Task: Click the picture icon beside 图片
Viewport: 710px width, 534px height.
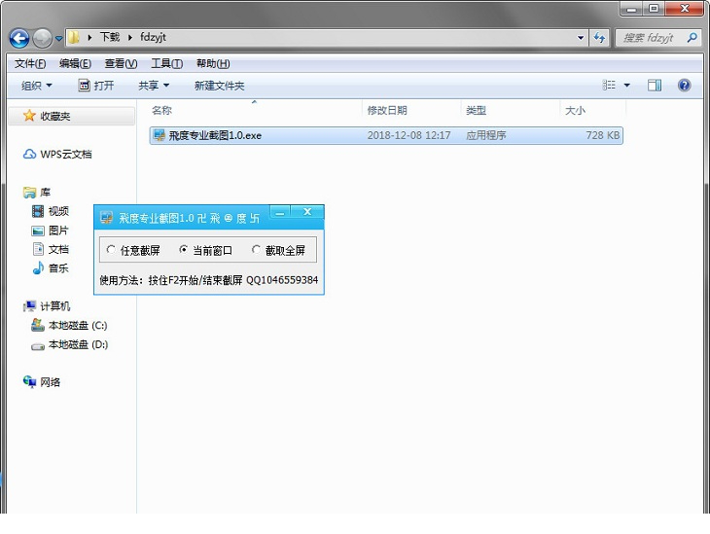Action: (38, 231)
